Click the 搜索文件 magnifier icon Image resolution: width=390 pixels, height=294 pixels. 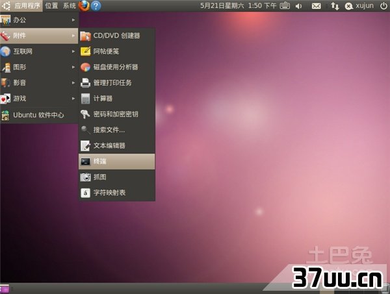(x=85, y=130)
